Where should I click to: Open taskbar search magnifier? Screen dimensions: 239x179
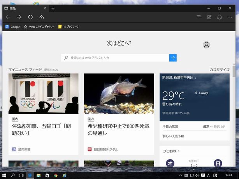(x=13, y=175)
